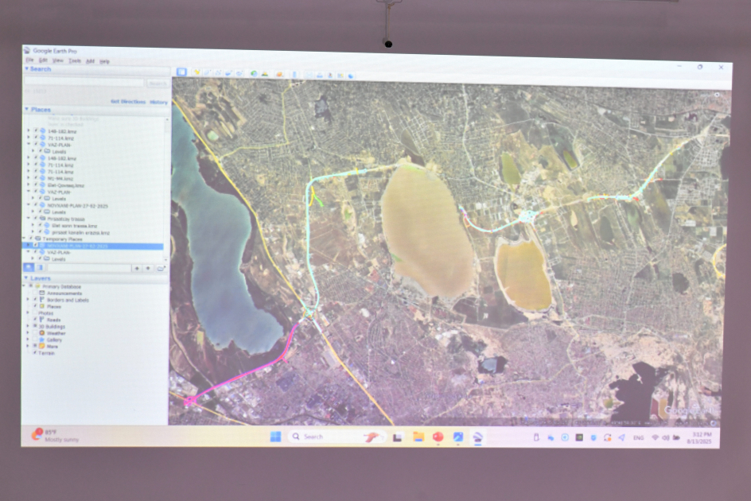This screenshot has width=751, height=501.
Task: Click the Google Earth search input field
Action: point(84,82)
